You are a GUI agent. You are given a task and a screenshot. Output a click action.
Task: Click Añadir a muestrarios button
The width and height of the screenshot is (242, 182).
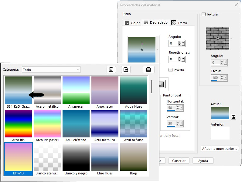click(x=220, y=149)
